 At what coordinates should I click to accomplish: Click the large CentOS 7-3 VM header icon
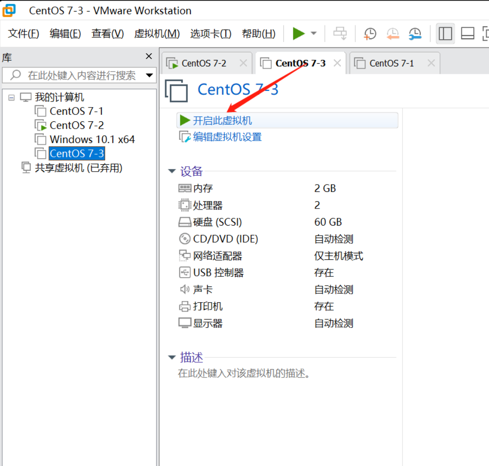point(177,91)
